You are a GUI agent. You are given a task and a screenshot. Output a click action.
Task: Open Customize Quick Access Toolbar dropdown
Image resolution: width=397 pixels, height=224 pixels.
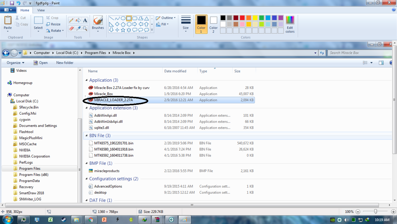click(x=30, y=3)
